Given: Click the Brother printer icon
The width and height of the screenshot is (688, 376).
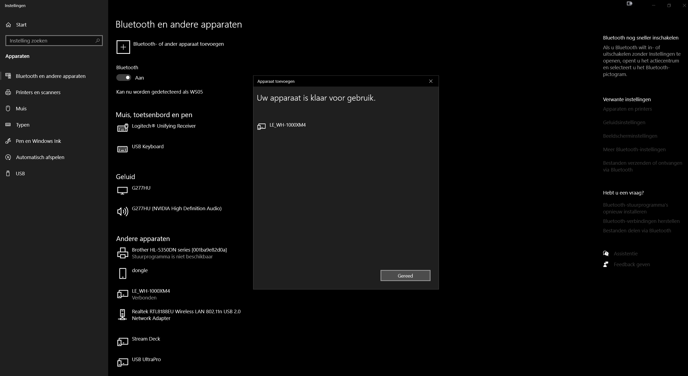Looking at the screenshot, I should (123, 253).
